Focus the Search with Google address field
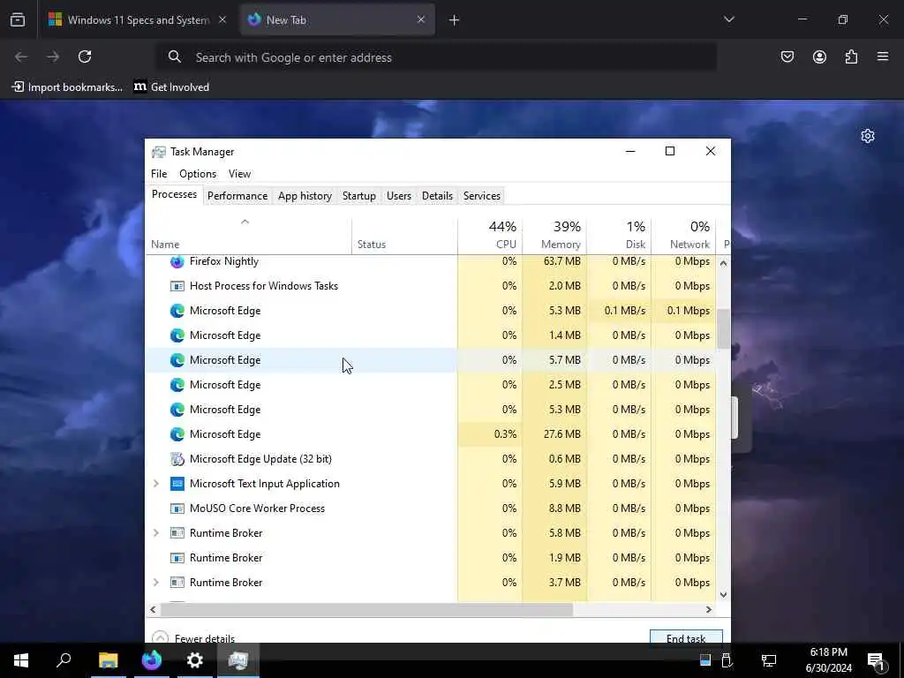The image size is (904, 678). point(436,57)
